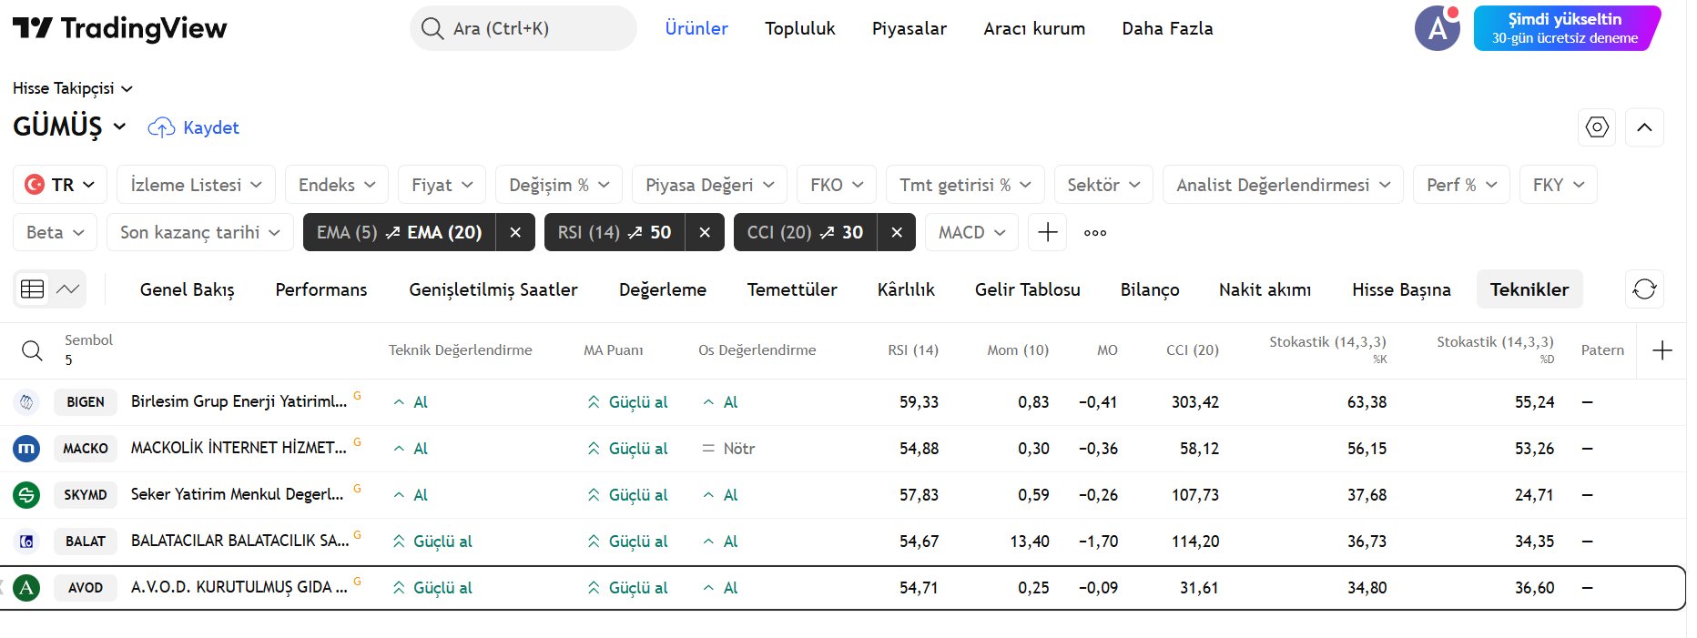The width and height of the screenshot is (1697, 638).
Task: Remove the RSI (14) filter
Action: 705,232
